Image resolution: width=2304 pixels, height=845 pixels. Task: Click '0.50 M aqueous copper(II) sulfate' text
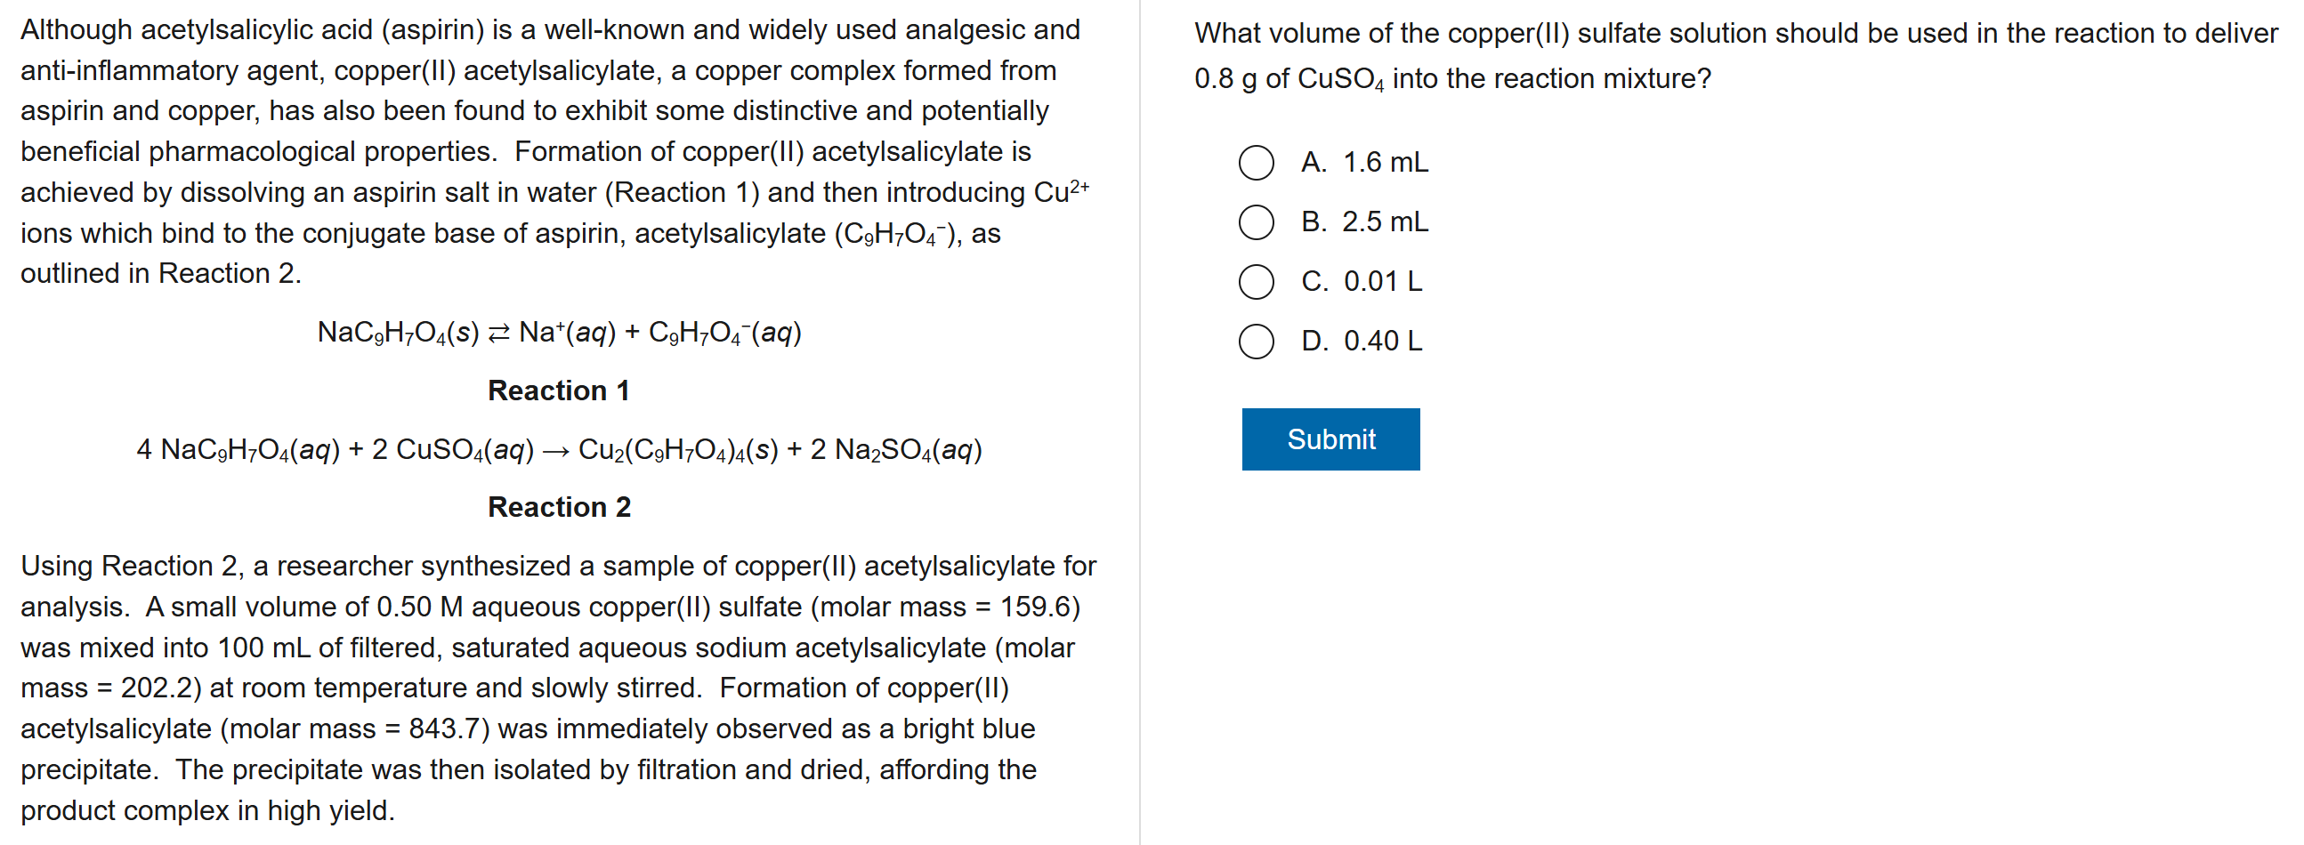[x=588, y=608]
